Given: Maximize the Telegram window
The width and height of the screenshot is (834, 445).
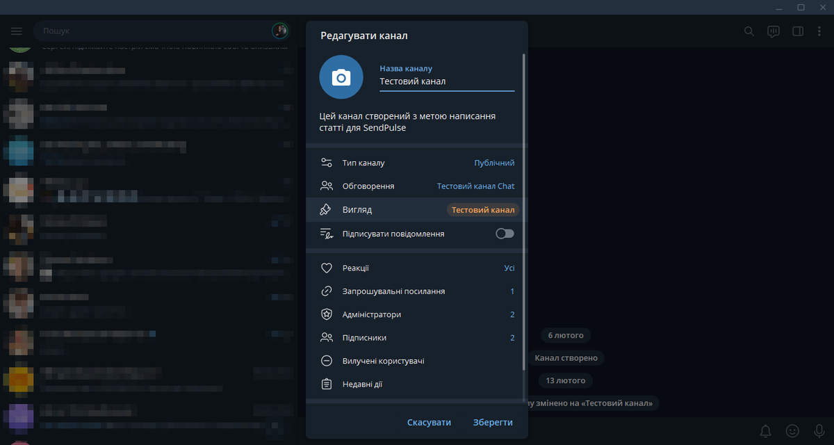Looking at the screenshot, I should (x=801, y=7).
